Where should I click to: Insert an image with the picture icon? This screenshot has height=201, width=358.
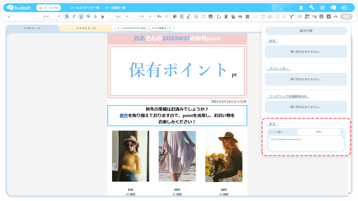tap(211, 16)
